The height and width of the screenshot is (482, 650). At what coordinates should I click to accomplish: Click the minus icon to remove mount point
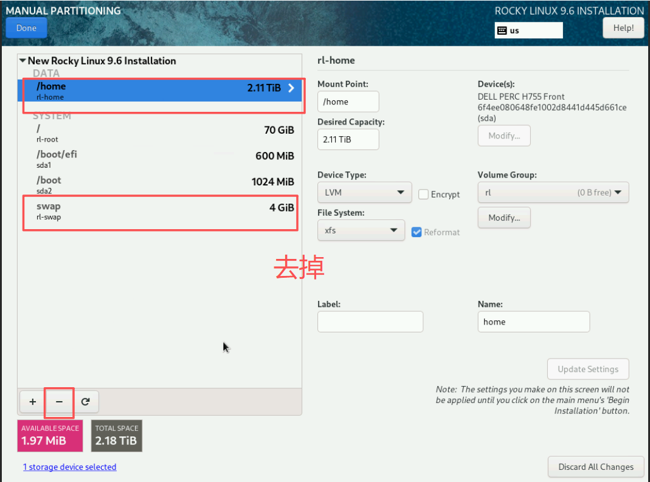click(x=59, y=402)
